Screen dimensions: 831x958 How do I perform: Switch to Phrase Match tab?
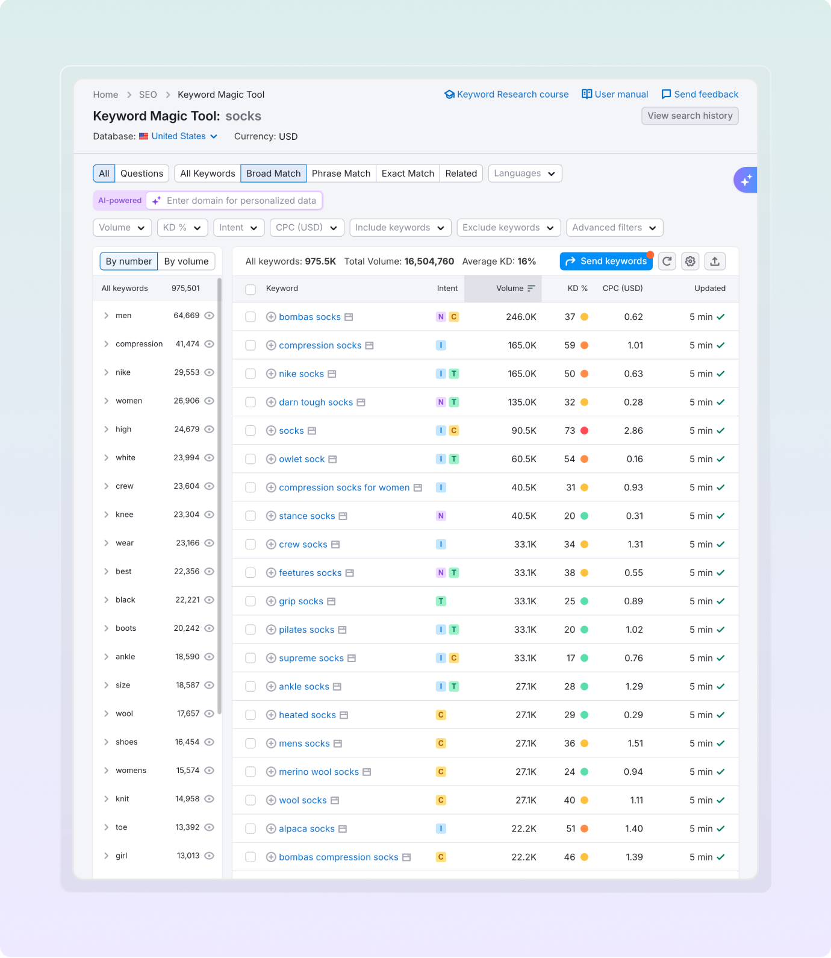pyautogui.click(x=341, y=174)
